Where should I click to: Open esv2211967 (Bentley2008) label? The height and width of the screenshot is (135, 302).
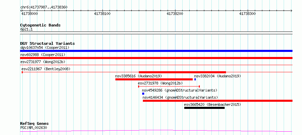(46, 69)
